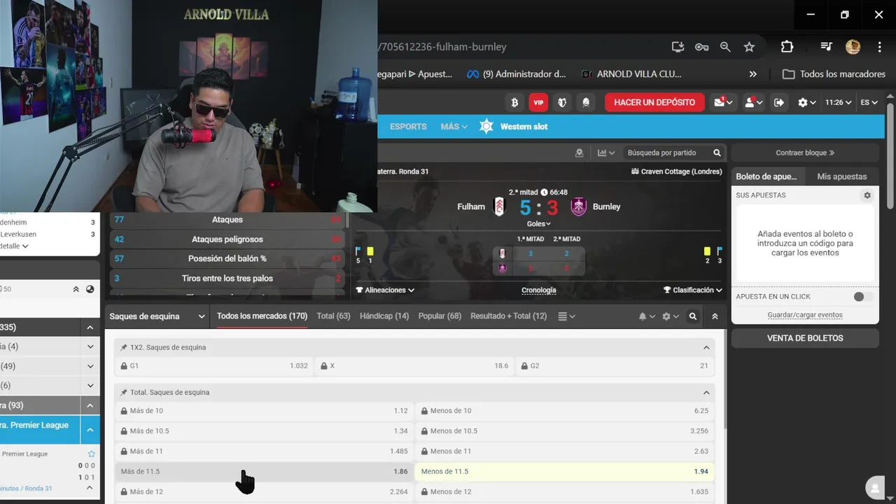
Task: Open the statistics chart dropdown icon
Action: (x=605, y=153)
